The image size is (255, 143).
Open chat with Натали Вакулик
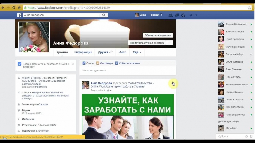[235, 92]
